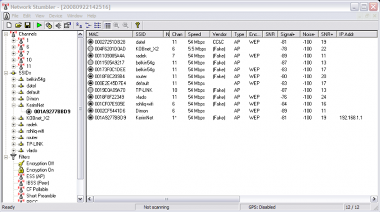Sort by the Signal+ column header

coord(289,34)
